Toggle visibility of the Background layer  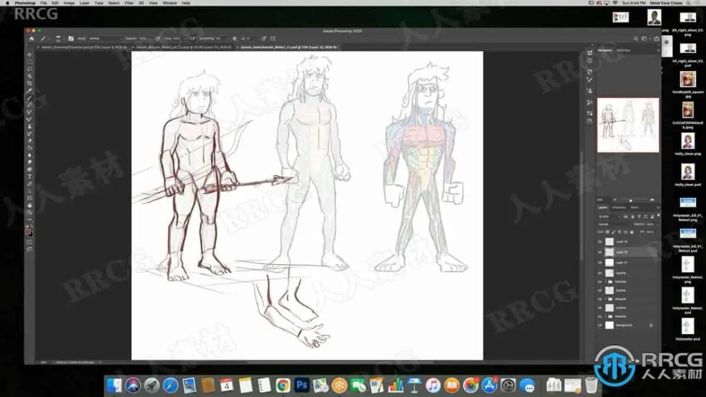point(600,325)
